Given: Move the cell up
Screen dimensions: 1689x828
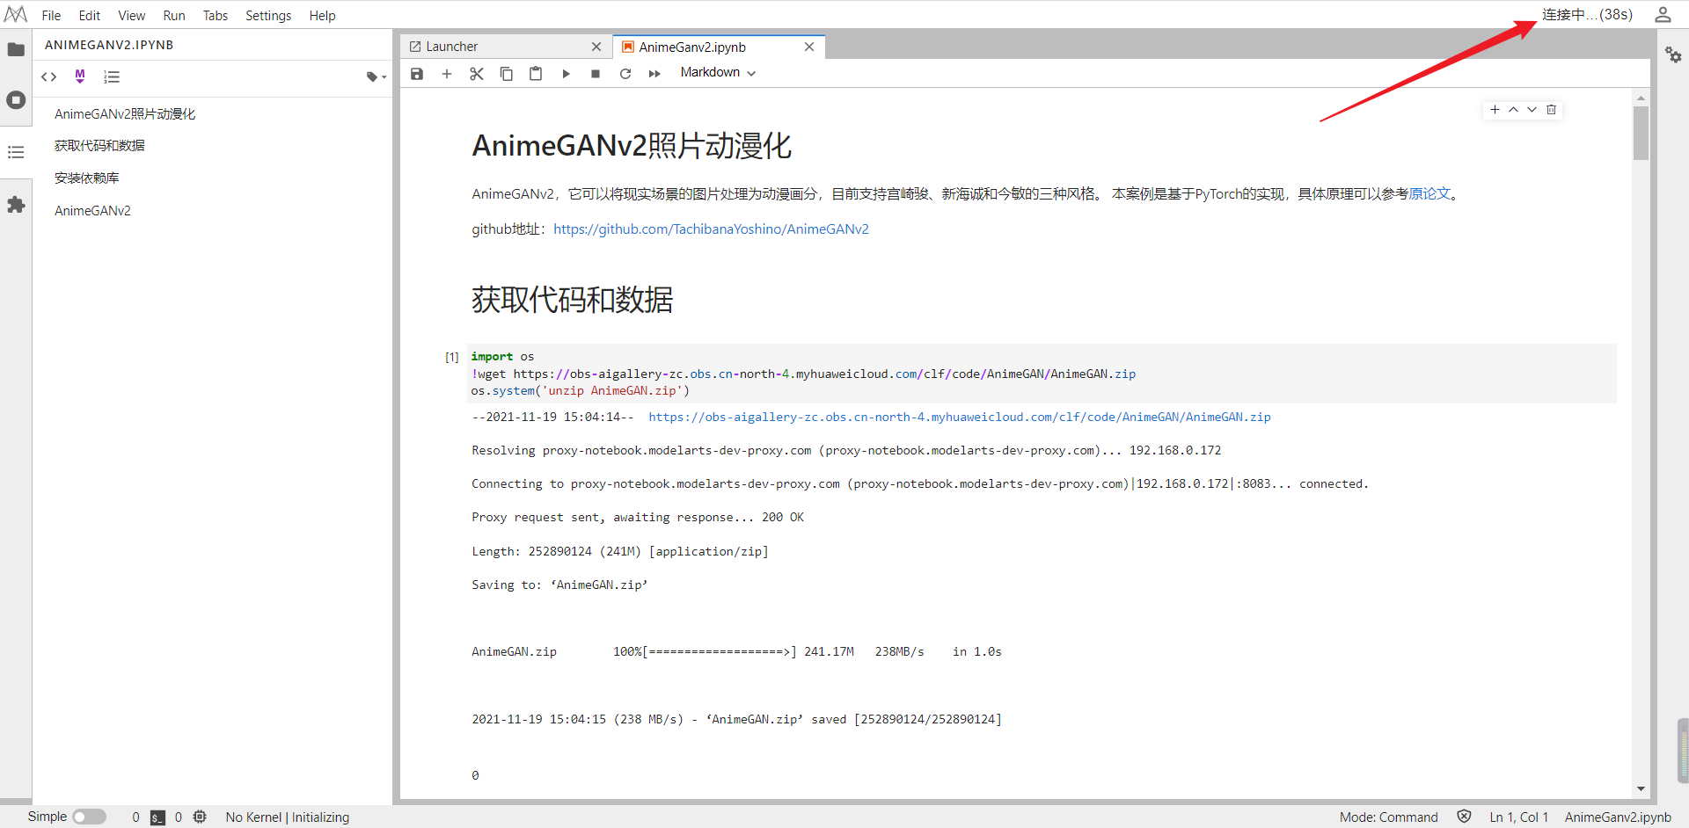Looking at the screenshot, I should pos(1513,110).
